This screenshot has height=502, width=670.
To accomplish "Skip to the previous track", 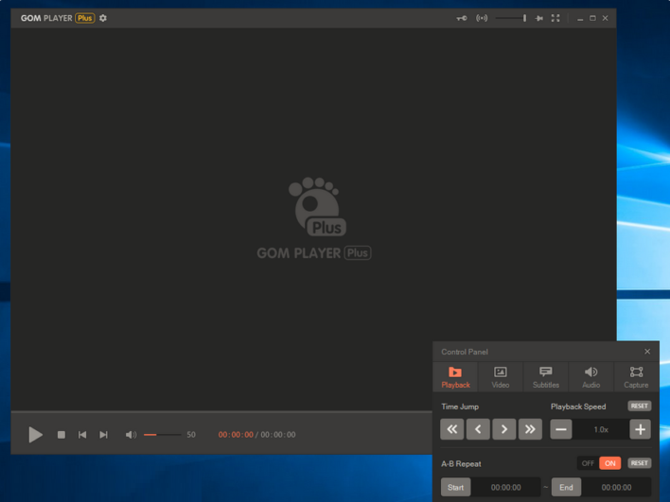I will 82,435.
